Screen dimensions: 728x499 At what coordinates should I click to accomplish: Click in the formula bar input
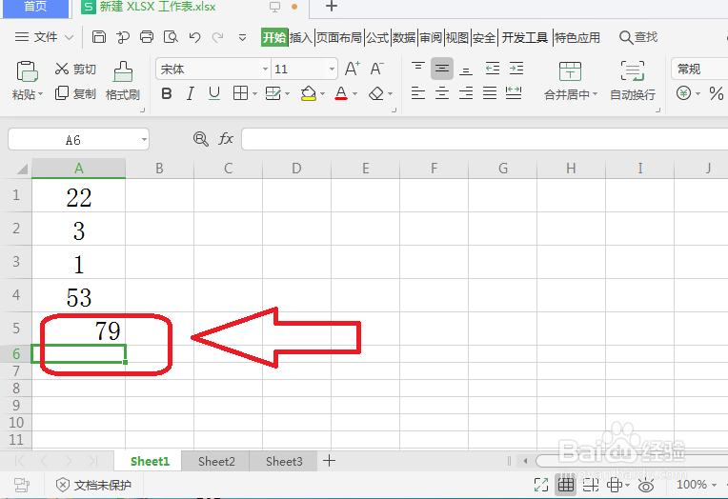pos(484,139)
